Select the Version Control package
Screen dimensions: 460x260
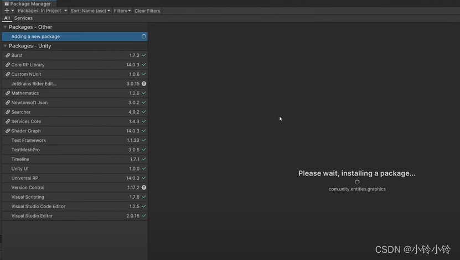[75, 188]
